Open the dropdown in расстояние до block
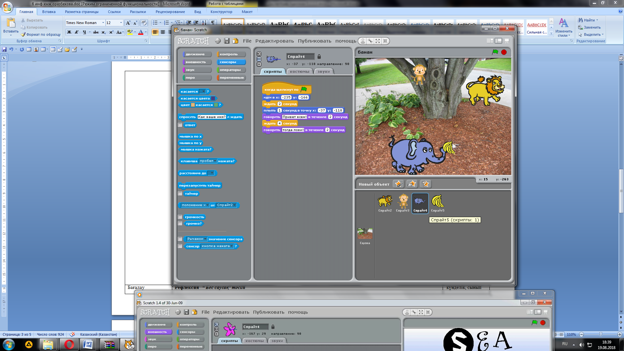The width and height of the screenshot is (624, 351). 211,173
